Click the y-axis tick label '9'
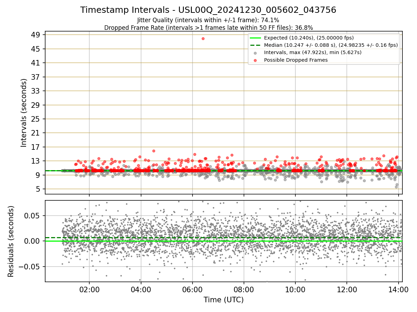This screenshot has height=312, width=417. (38, 175)
